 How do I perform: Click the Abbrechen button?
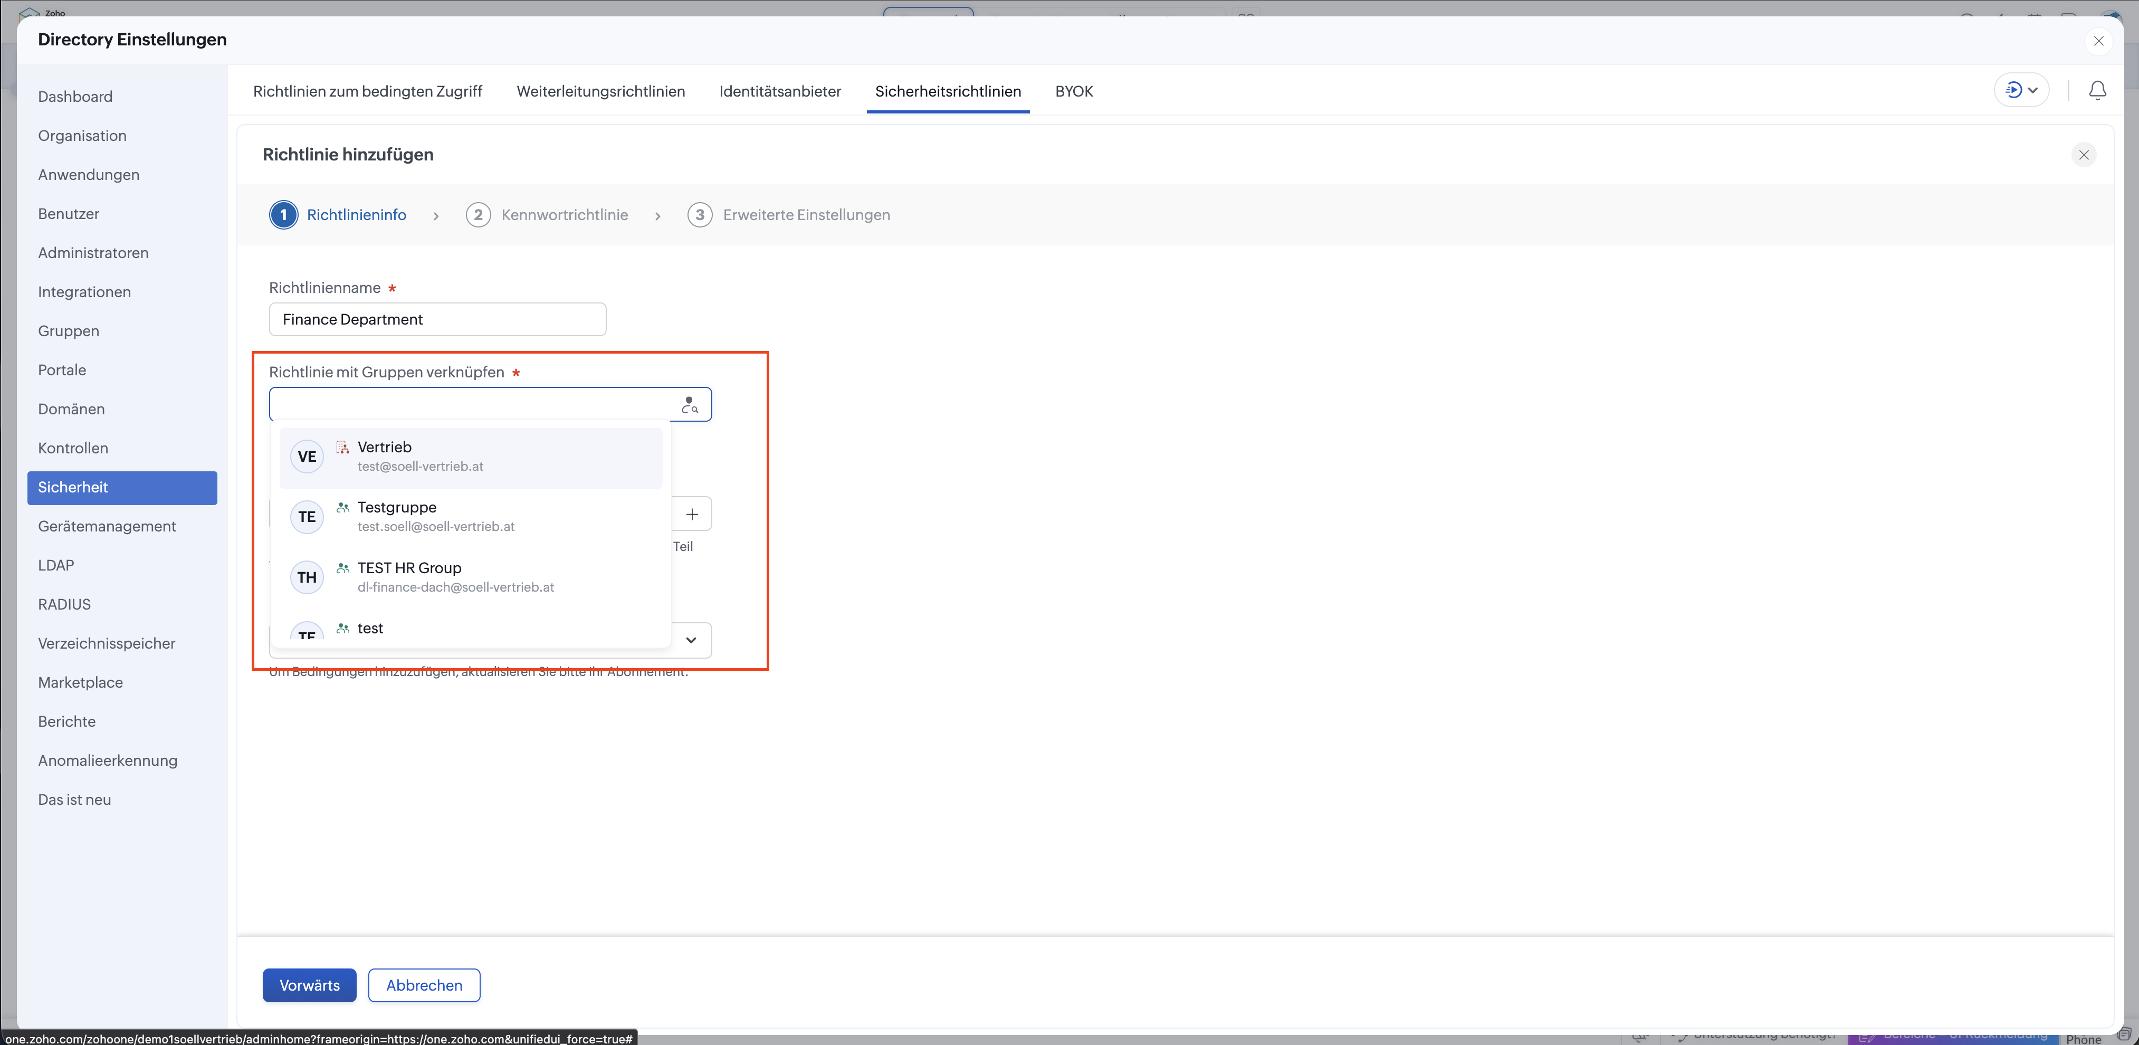(x=424, y=985)
